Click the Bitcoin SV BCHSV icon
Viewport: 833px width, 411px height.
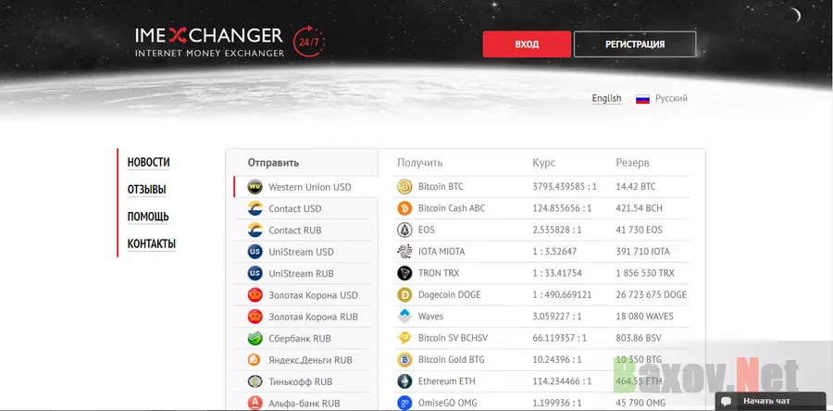click(404, 338)
